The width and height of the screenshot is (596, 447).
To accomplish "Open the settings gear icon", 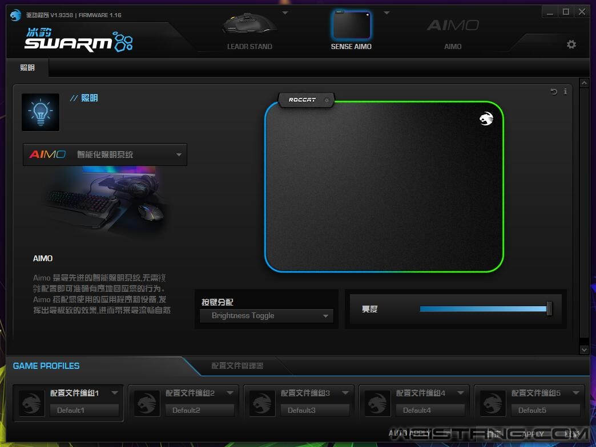I will click(x=571, y=44).
